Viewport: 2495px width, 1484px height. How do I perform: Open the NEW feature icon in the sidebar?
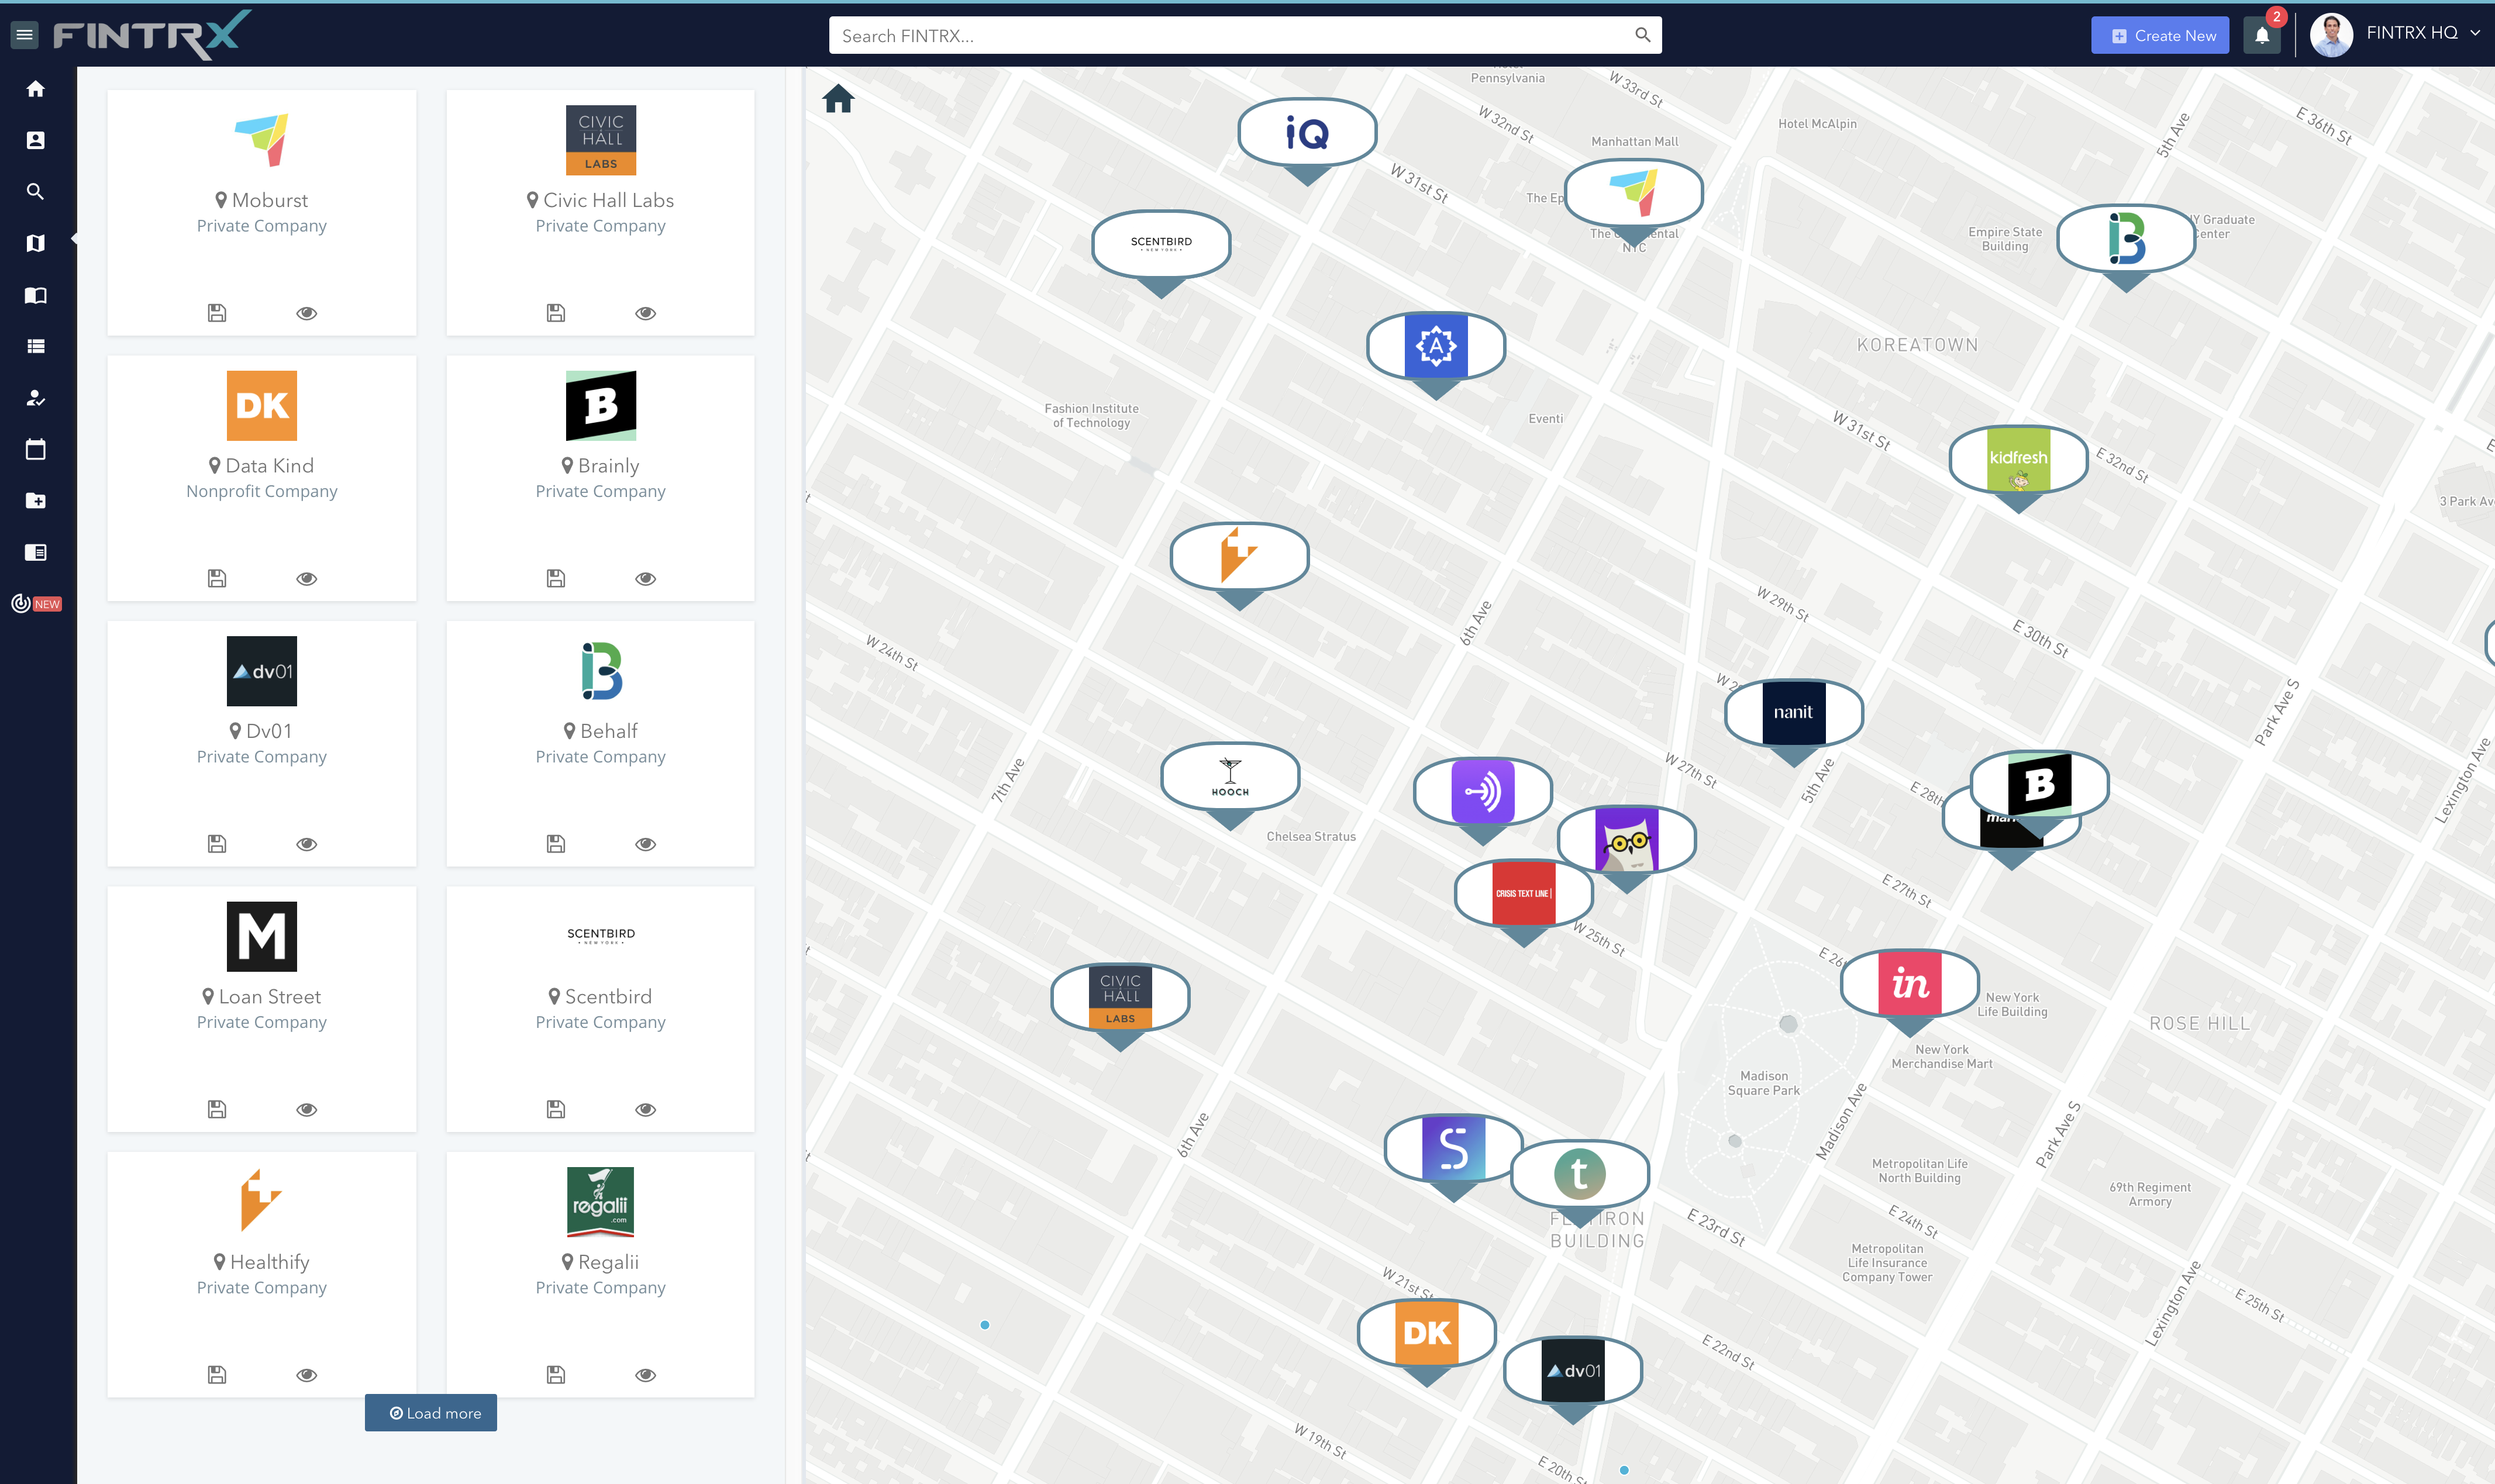[36, 603]
